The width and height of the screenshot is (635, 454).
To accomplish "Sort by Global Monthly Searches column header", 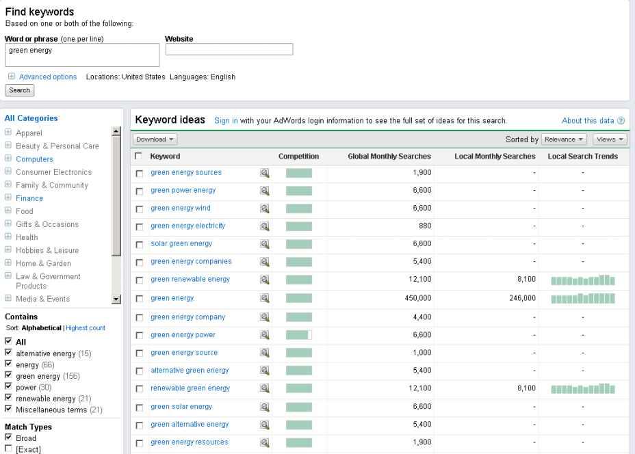I will (x=389, y=157).
